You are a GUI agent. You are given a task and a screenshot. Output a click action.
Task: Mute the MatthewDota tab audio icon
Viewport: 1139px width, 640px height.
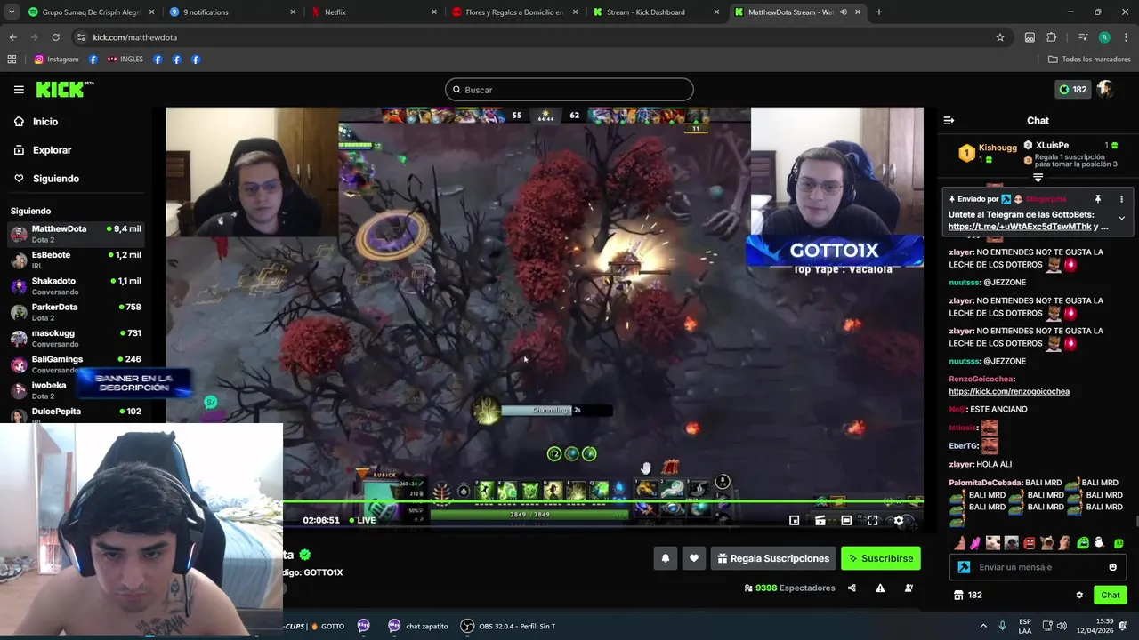click(x=842, y=12)
